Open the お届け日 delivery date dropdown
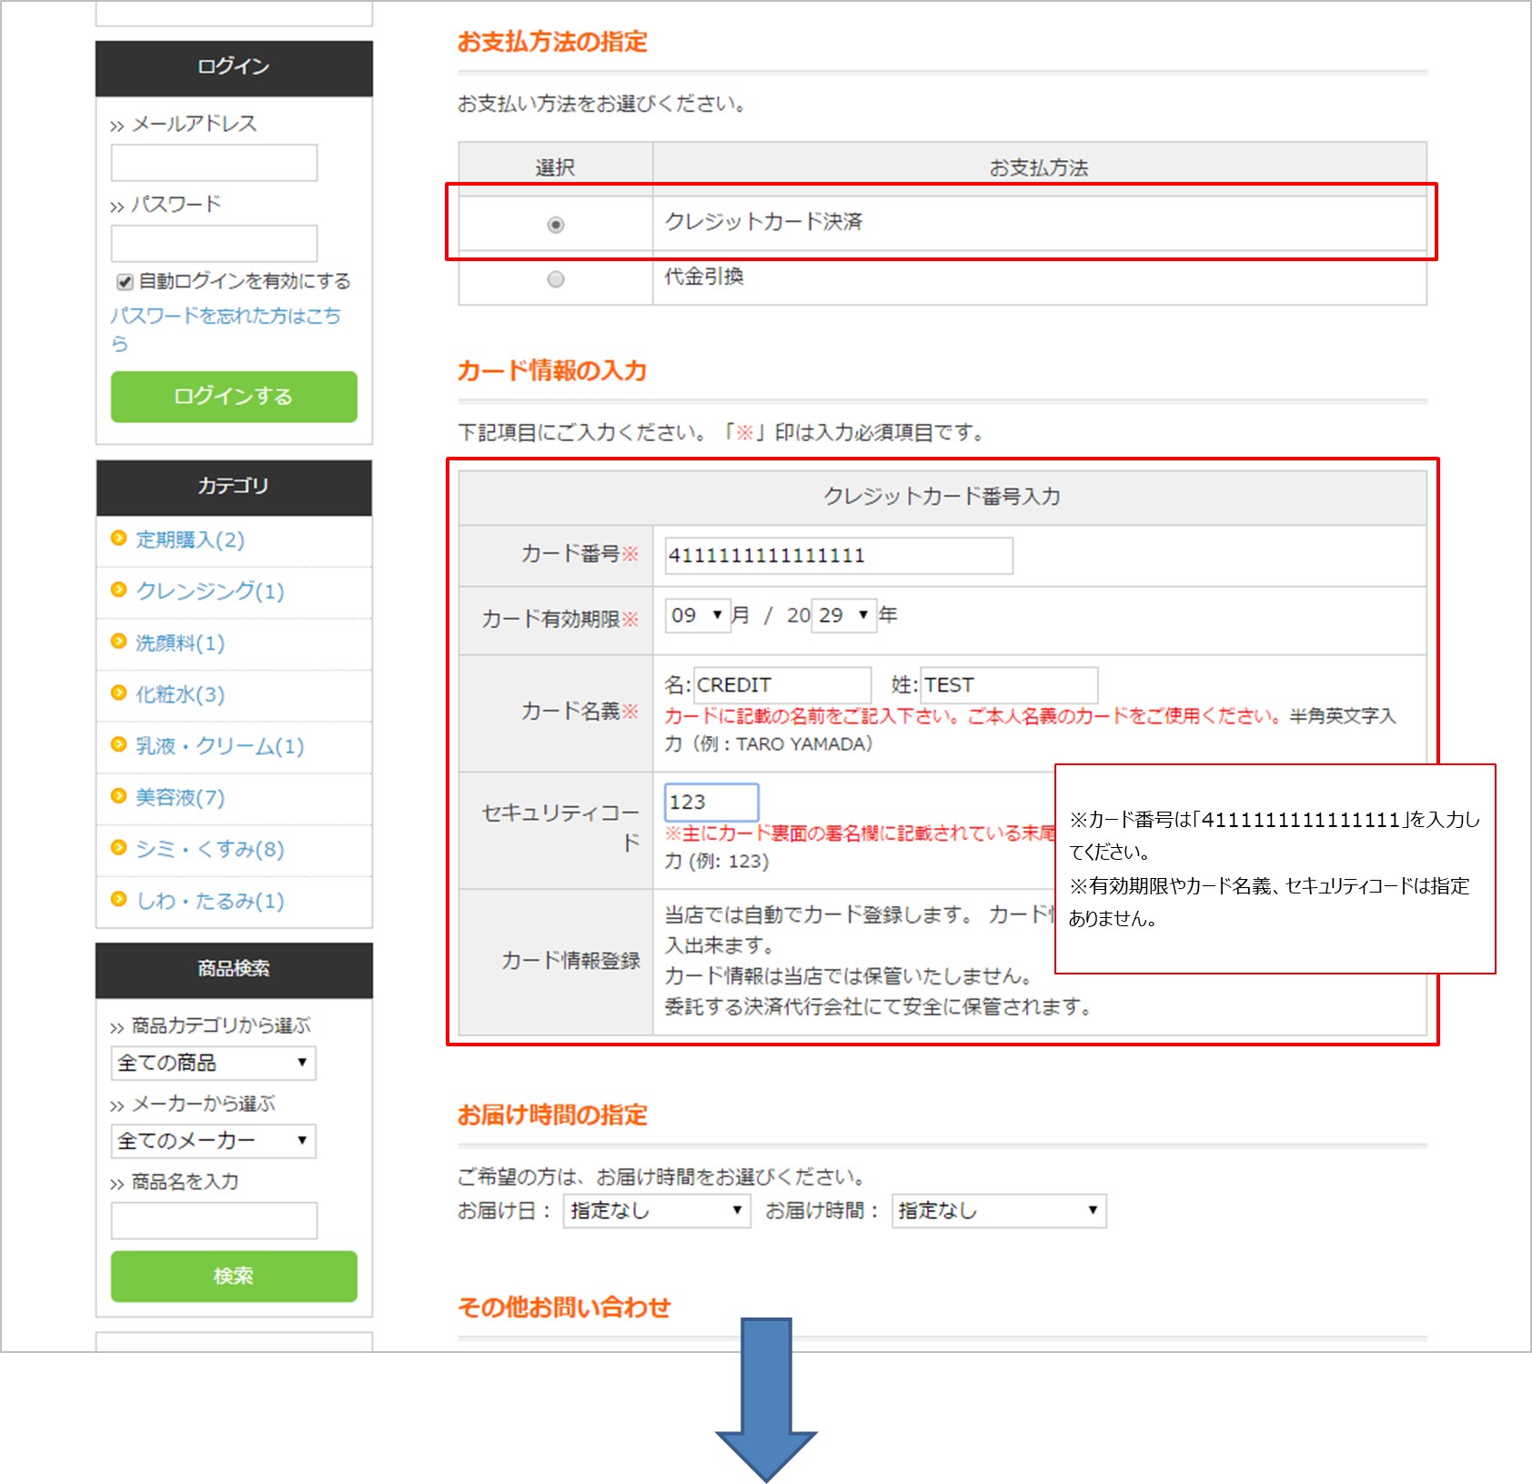This screenshot has height=1484, width=1532. click(x=656, y=1211)
